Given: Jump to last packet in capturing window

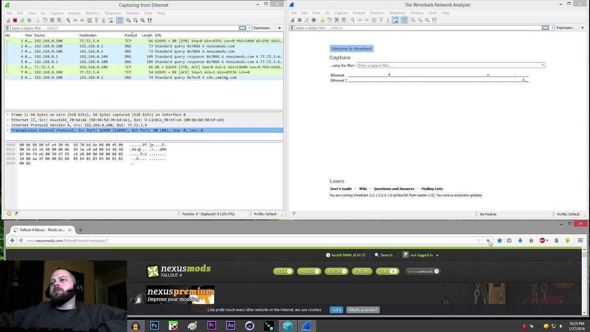Looking at the screenshot, I should (103, 20).
